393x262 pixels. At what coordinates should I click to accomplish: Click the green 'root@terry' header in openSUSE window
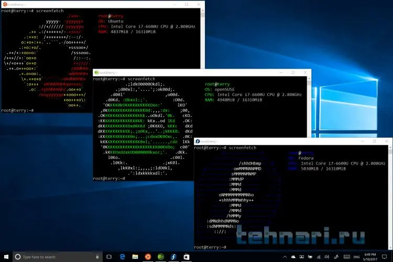point(217,84)
